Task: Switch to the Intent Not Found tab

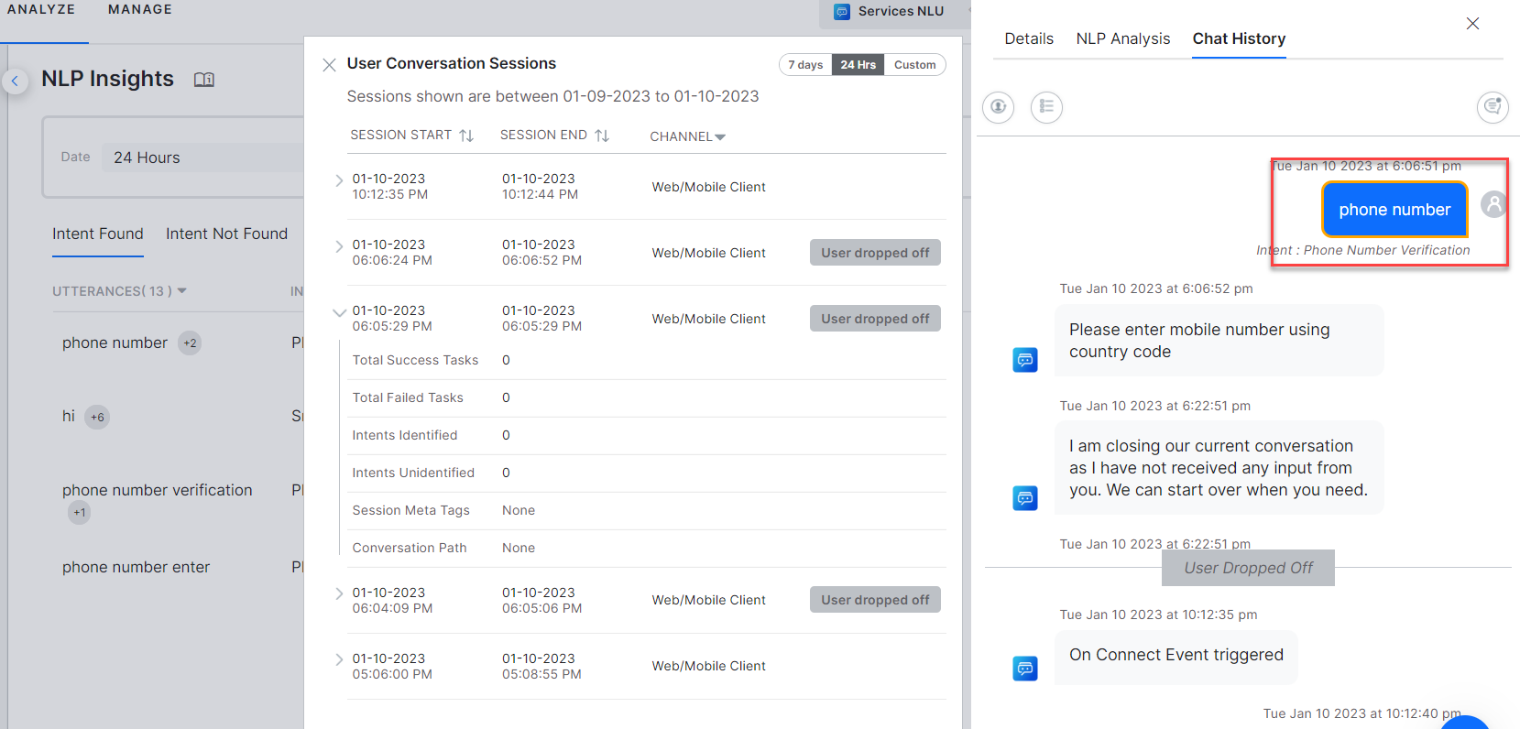Action: click(x=226, y=234)
